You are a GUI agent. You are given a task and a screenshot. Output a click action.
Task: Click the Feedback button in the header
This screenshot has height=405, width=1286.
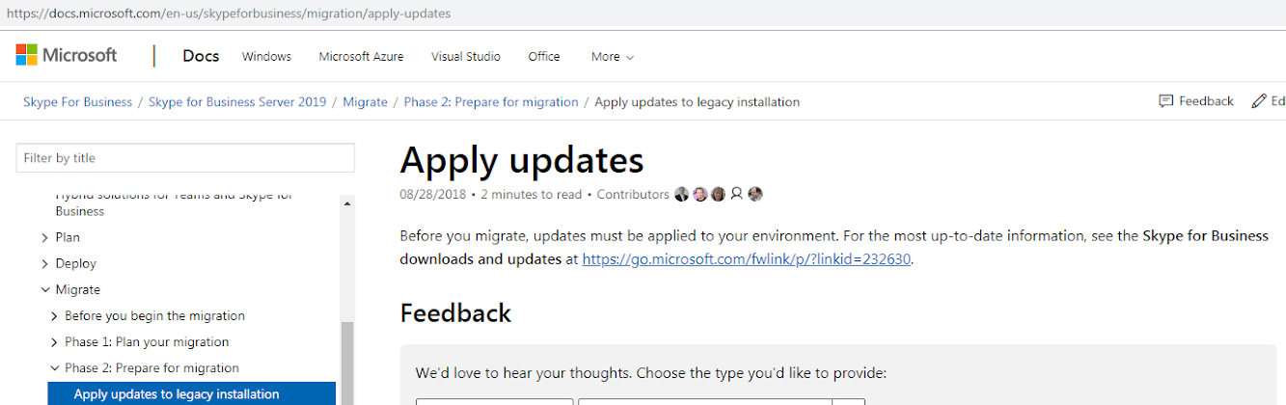[x=1196, y=101]
